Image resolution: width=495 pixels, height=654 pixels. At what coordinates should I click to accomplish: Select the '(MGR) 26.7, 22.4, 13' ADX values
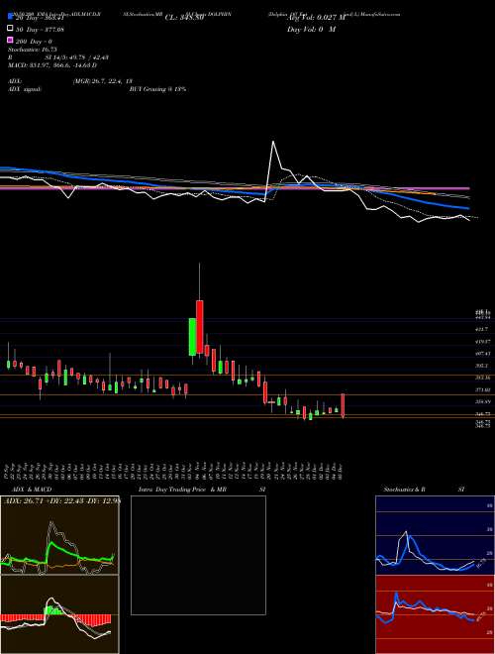[103, 81]
